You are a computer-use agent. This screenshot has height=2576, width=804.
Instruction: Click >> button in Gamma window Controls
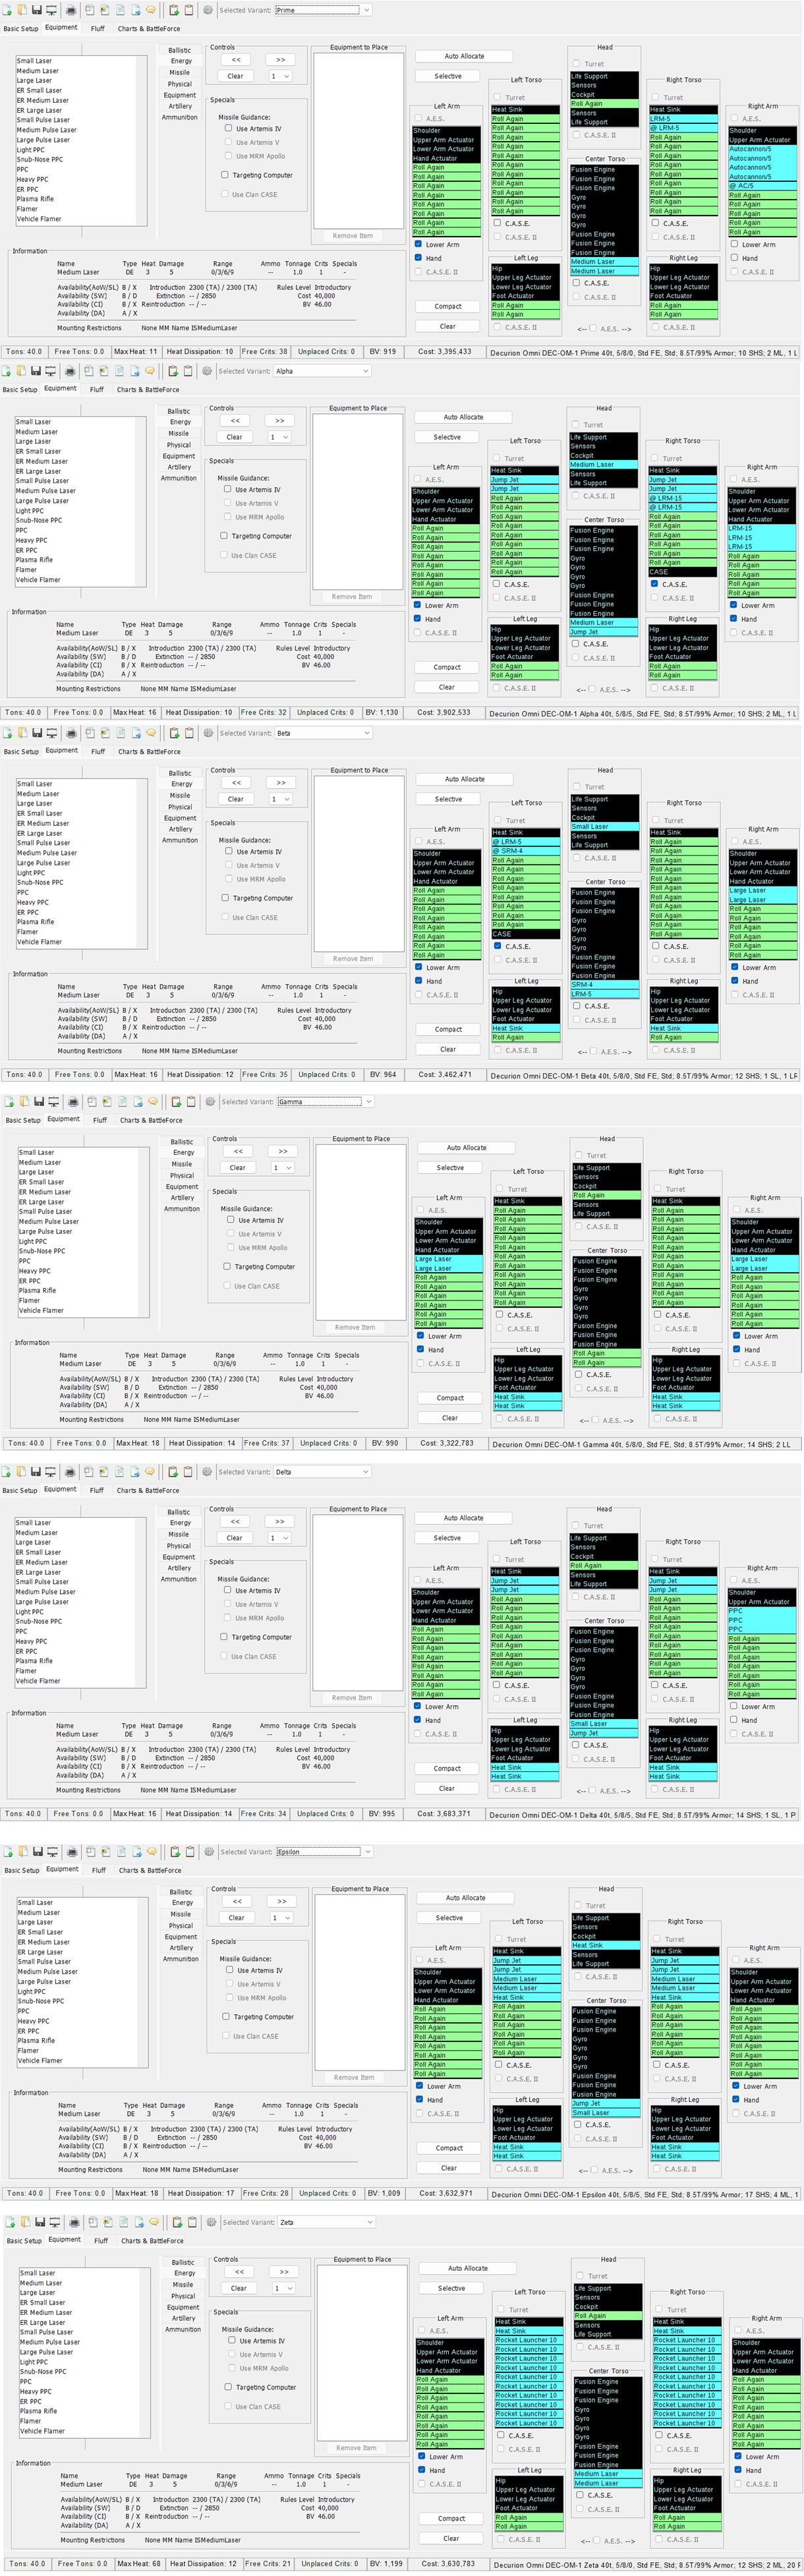click(x=283, y=1151)
